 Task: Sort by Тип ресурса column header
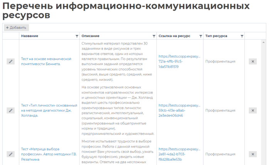point(216,36)
